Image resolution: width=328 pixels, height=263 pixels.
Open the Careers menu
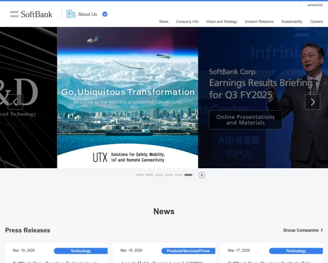[x=317, y=21]
